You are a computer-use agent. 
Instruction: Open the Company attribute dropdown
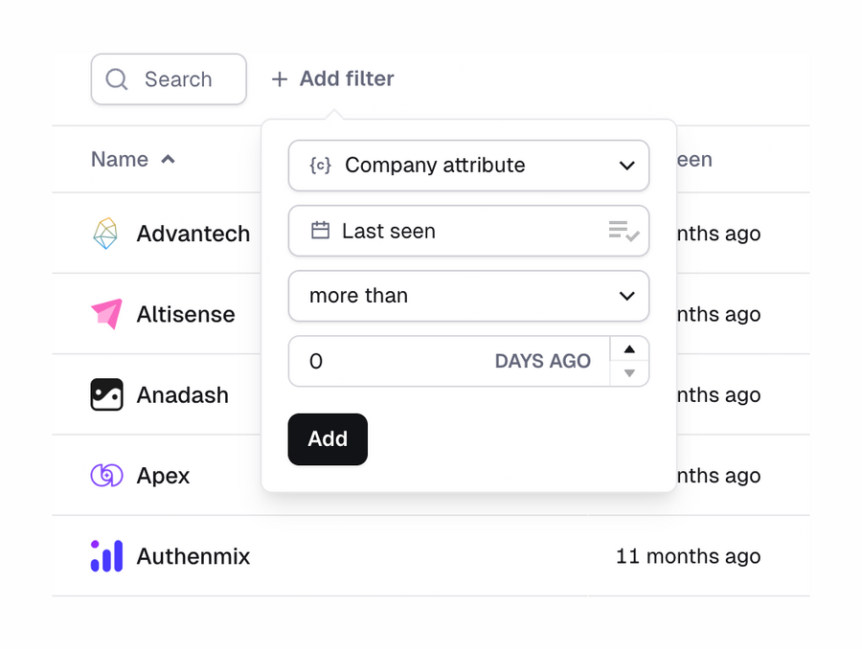tap(468, 166)
